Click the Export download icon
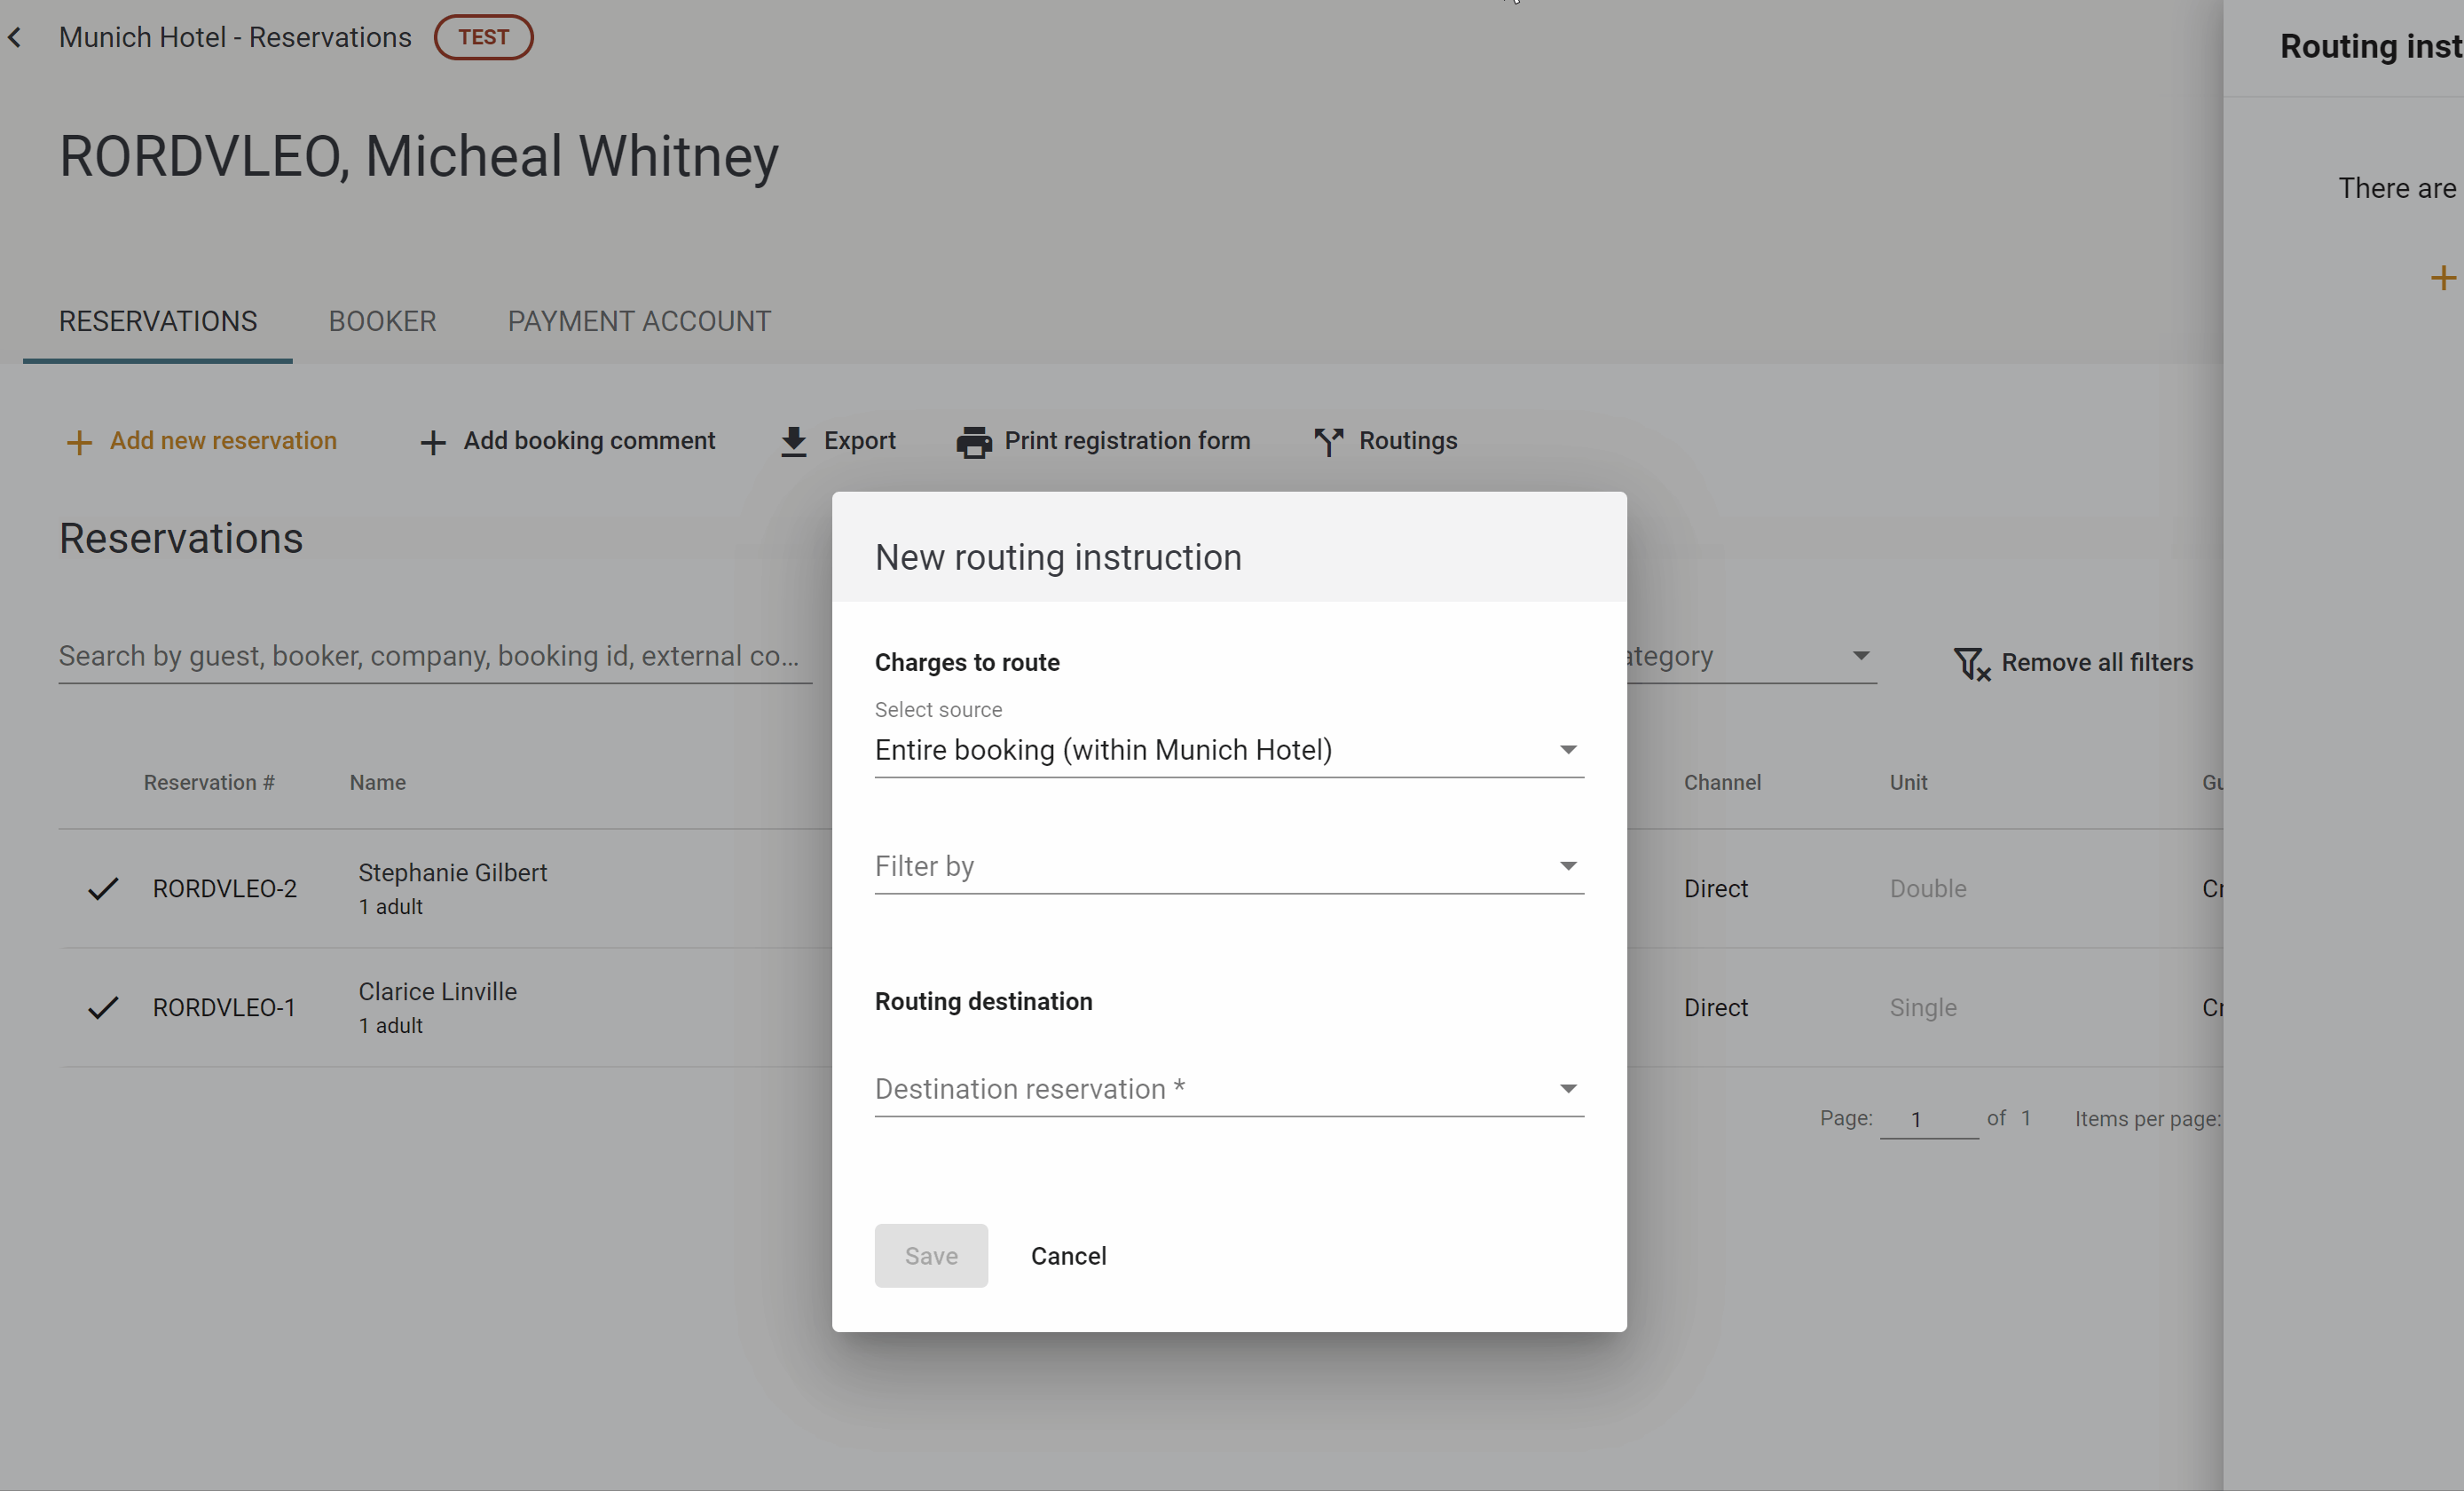The image size is (2464, 1491). (793, 442)
